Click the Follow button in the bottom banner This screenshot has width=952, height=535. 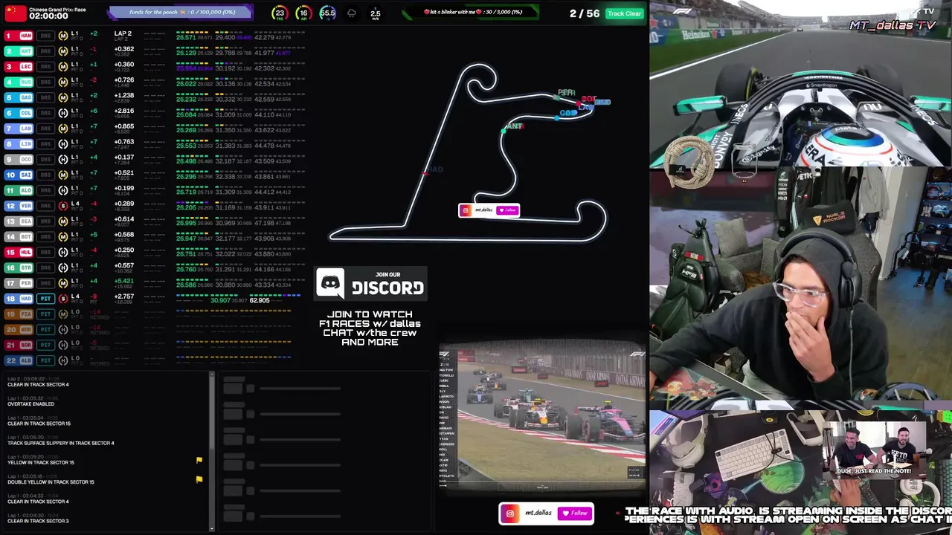click(575, 513)
